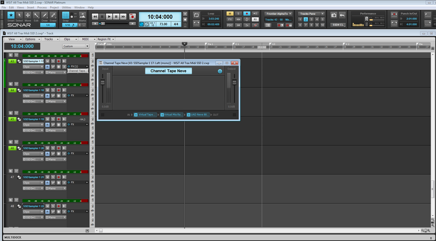Open the Custom track control dropdown
436x241 pixels.
tap(75, 46)
